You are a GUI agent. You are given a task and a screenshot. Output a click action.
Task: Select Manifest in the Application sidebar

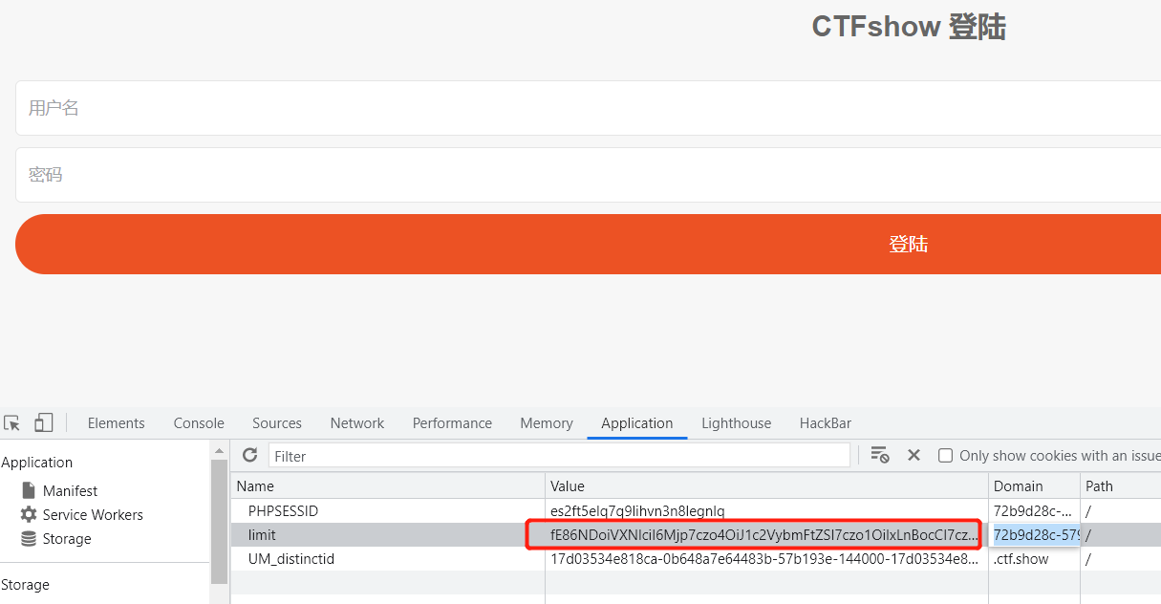point(70,490)
